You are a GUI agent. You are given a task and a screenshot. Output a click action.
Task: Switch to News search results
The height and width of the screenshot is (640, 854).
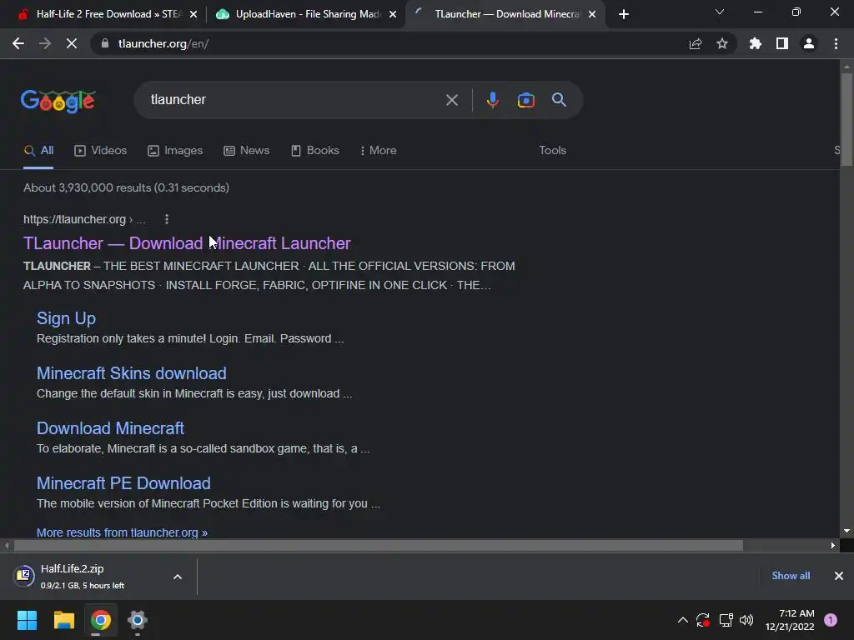(247, 151)
